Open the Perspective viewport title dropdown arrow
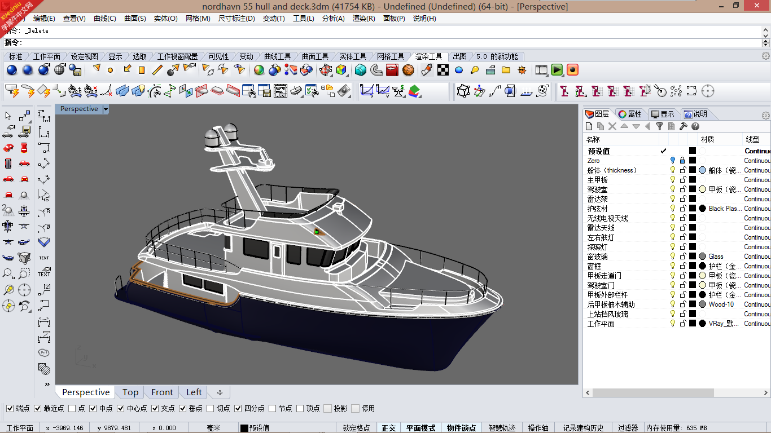This screenshot has width=771, height=433. (x=106, y=109)
